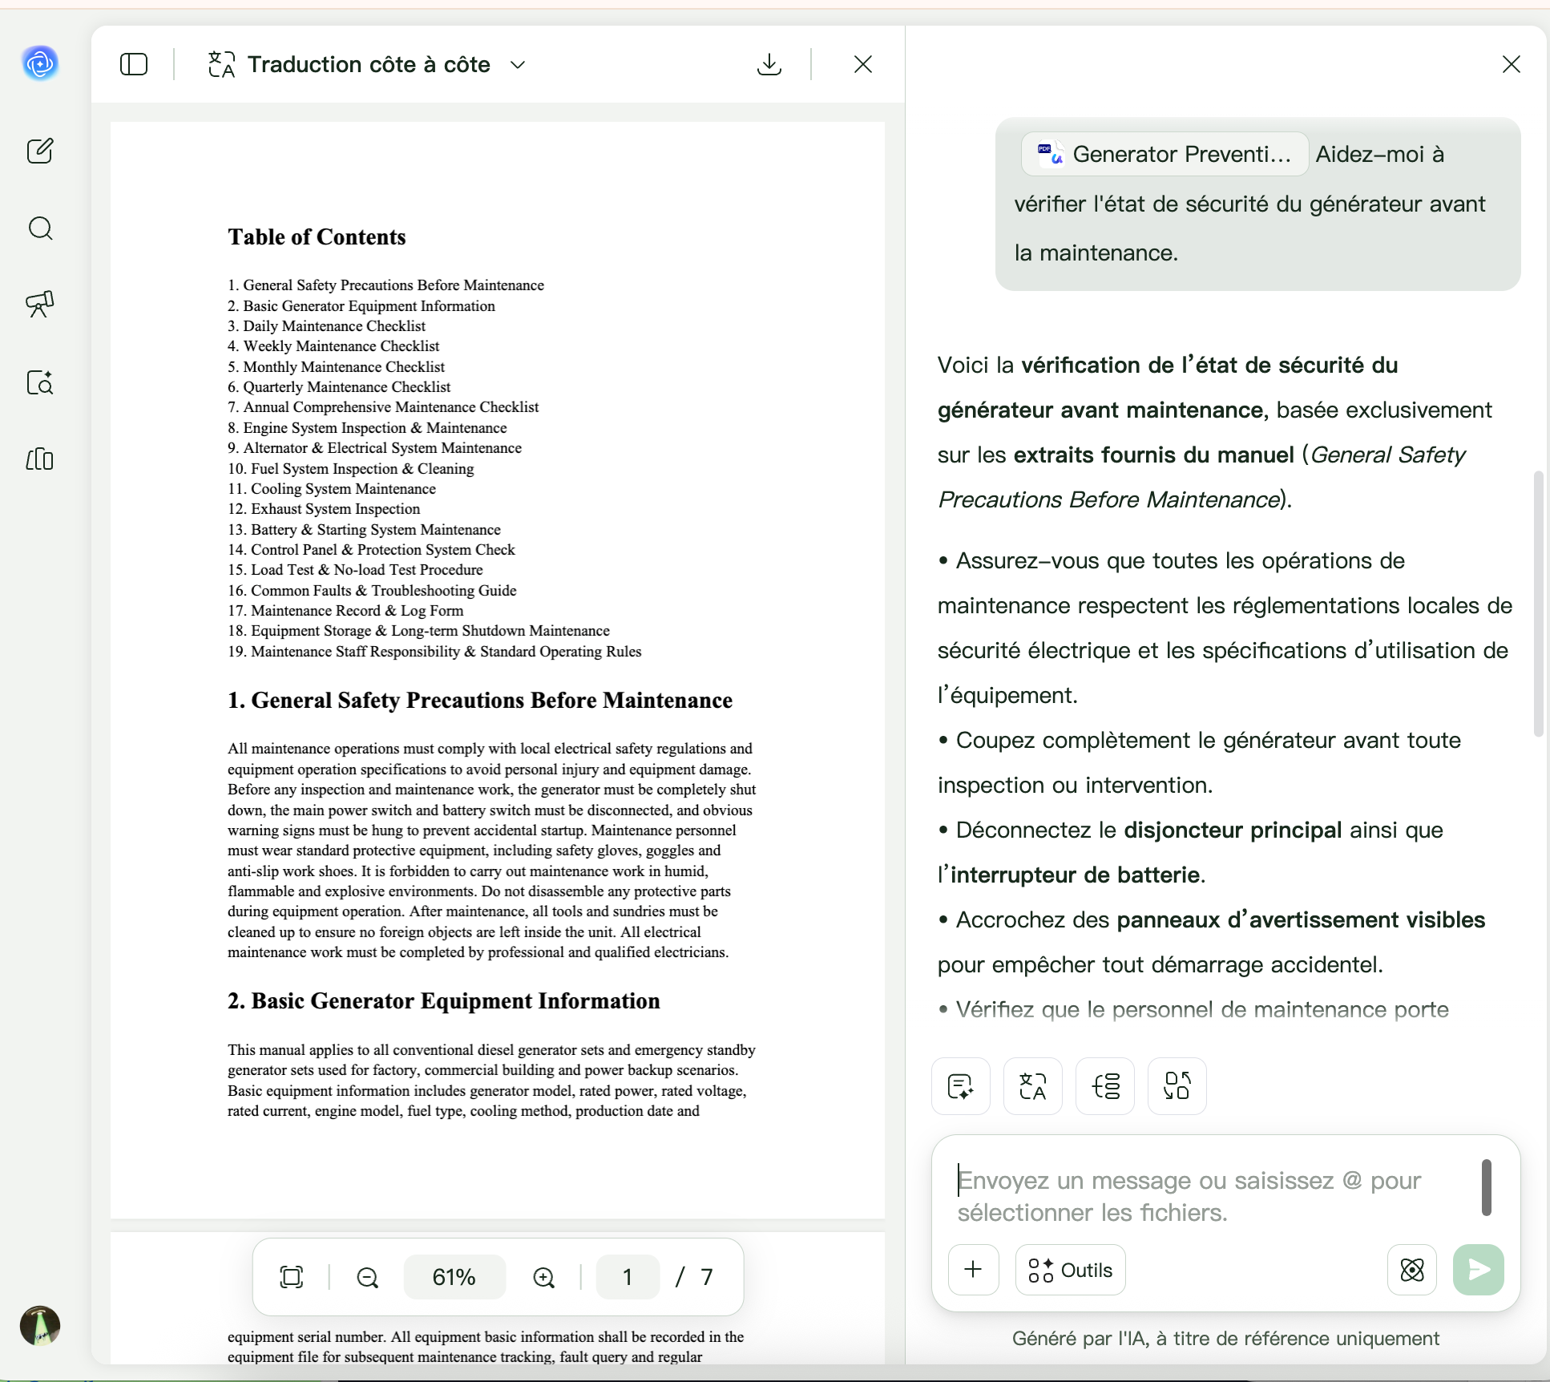Close the PDF viewer panel

(x=863, y=64)
